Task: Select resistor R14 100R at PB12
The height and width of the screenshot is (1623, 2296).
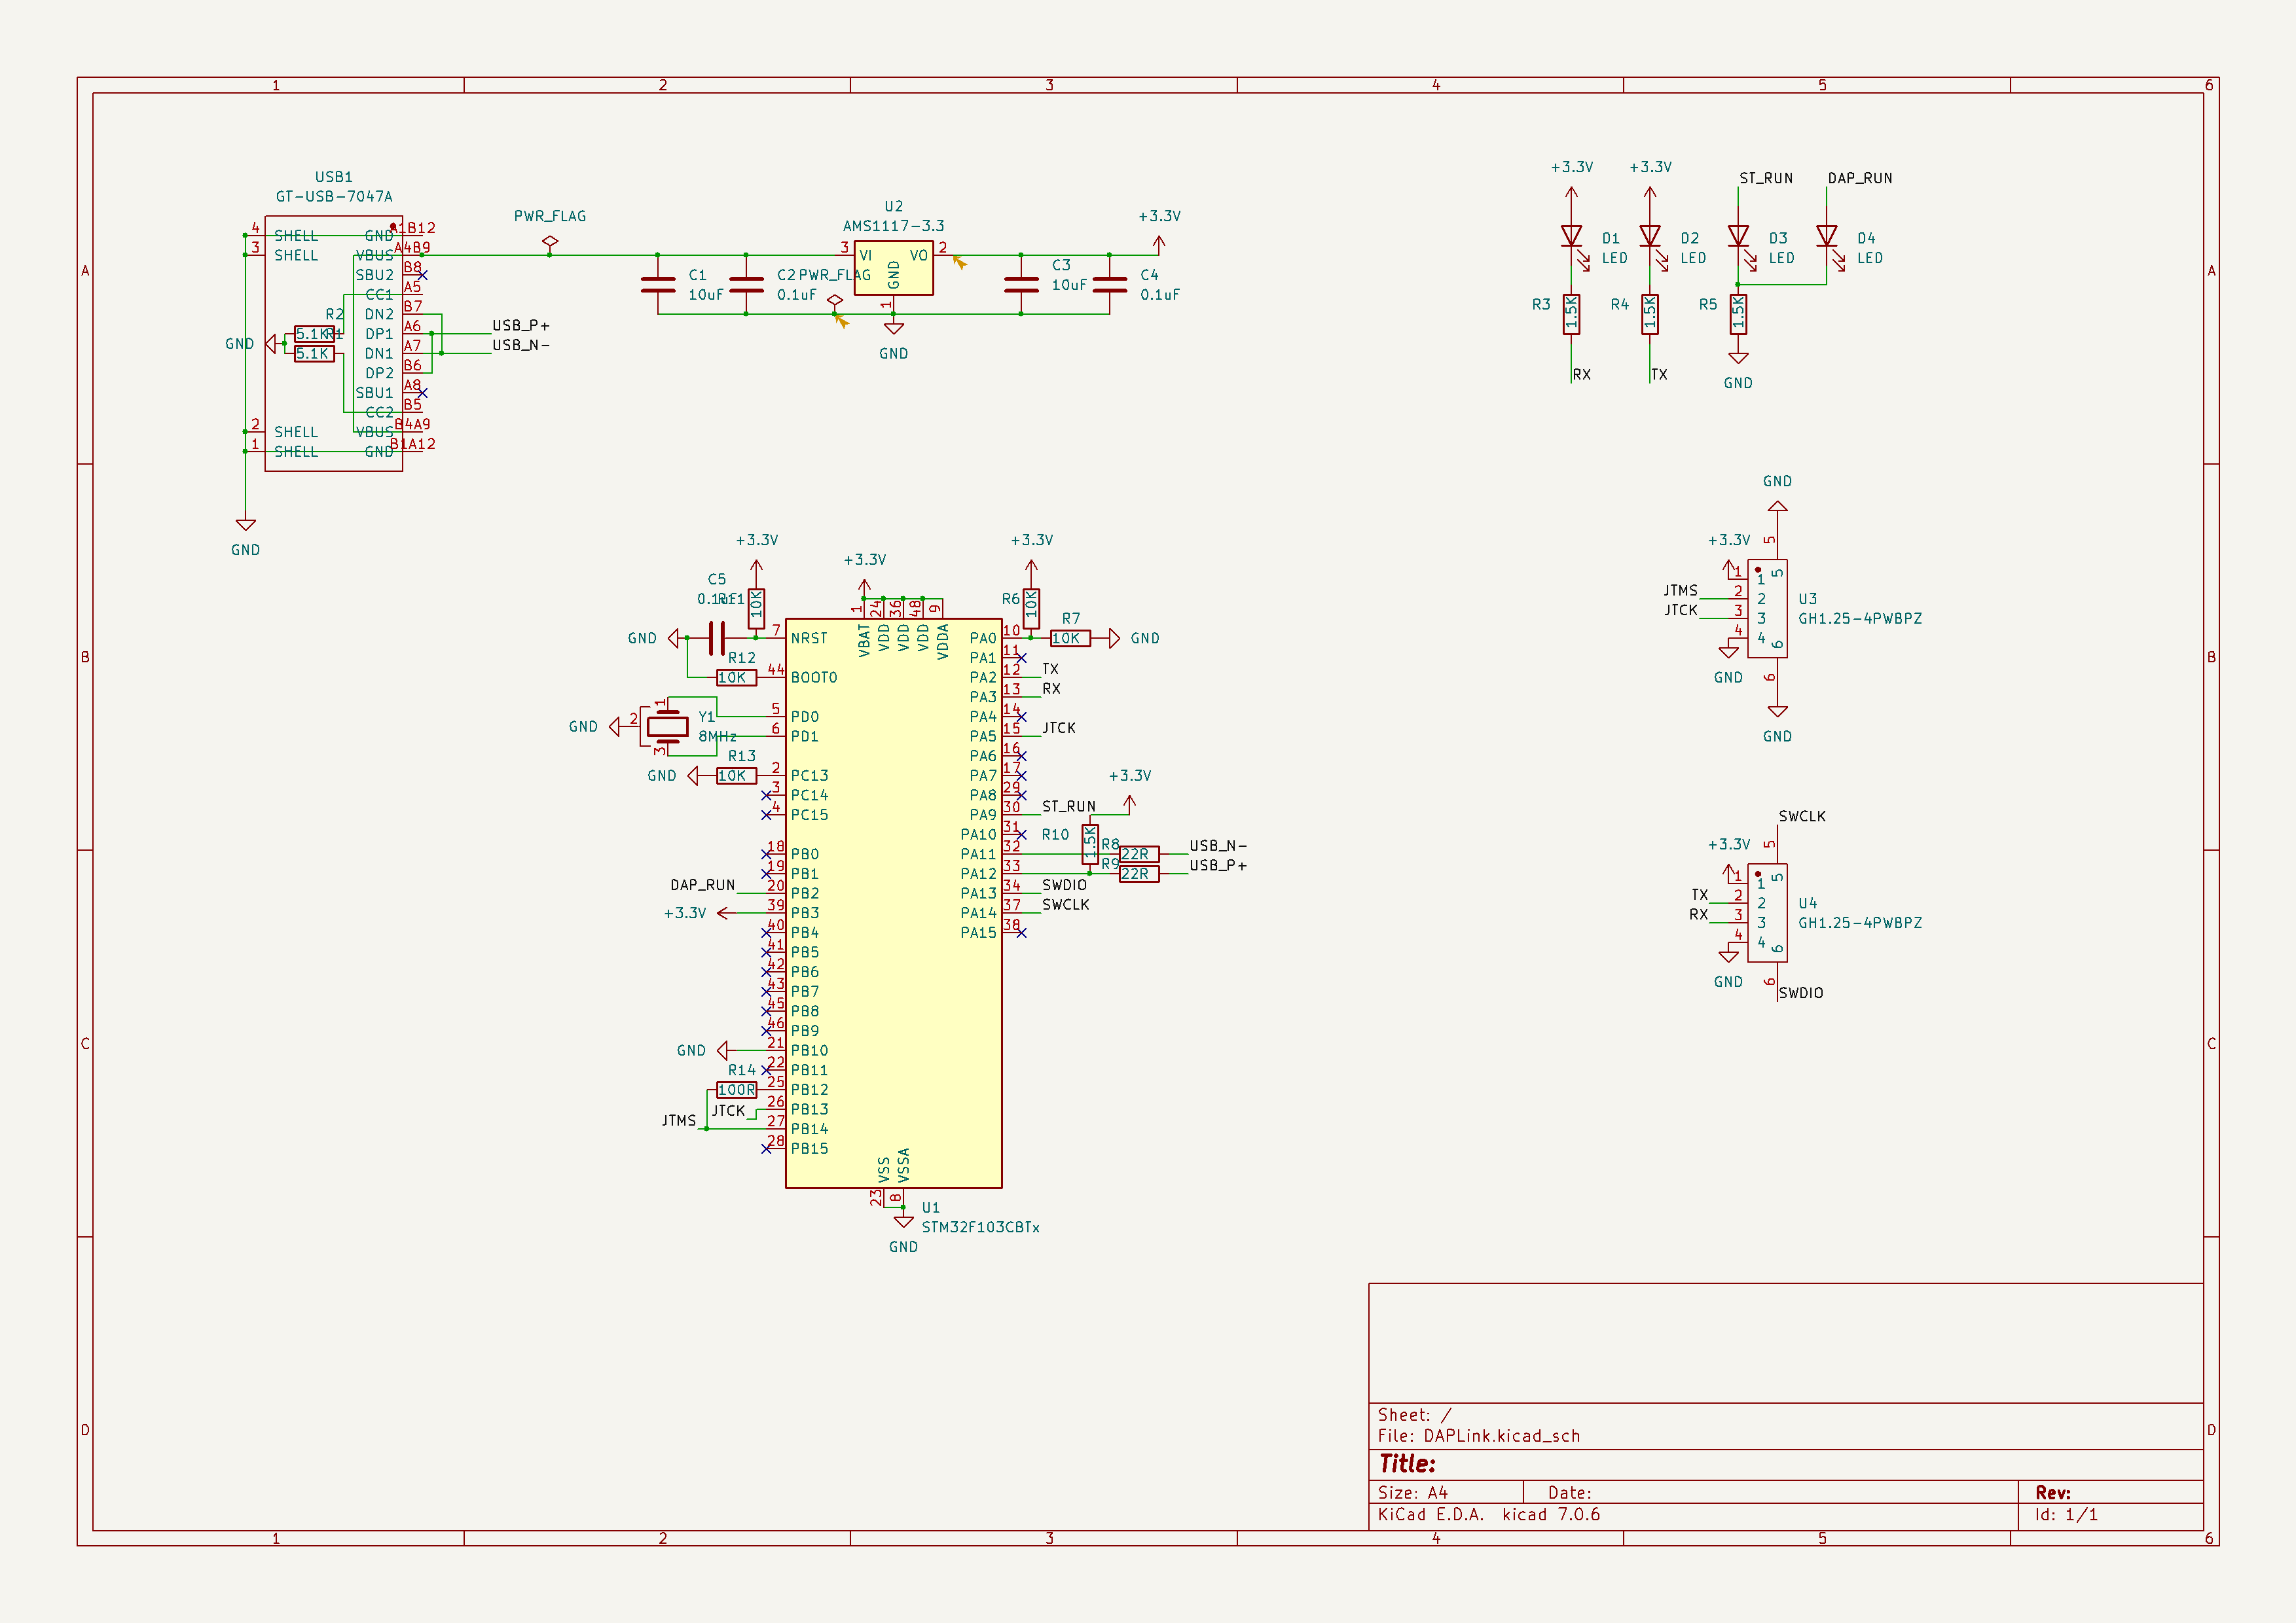Action: click(736, 1090)
